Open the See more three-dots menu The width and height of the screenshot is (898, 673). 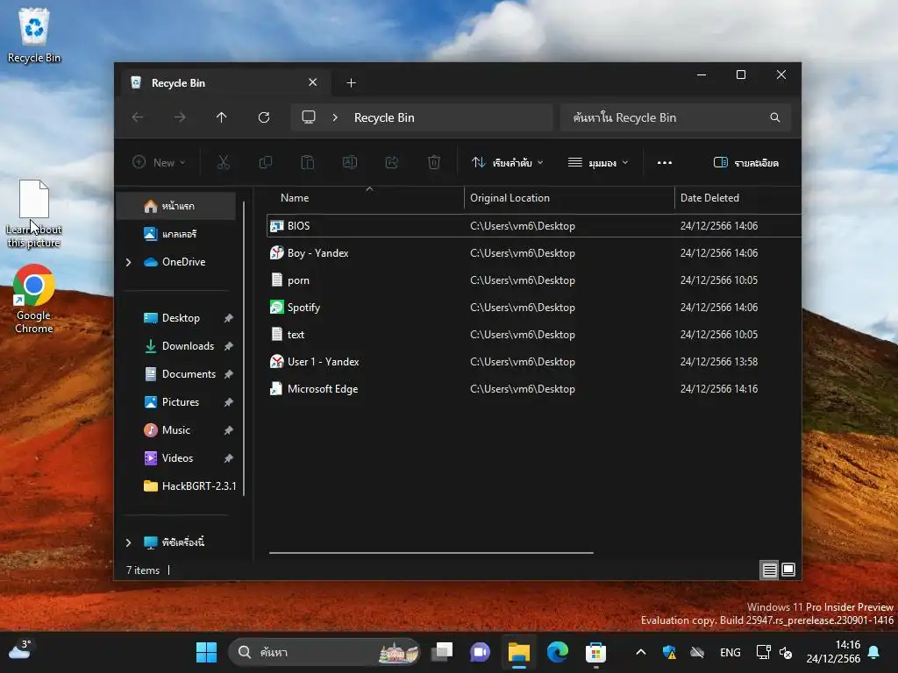click(x=665, y=162)
